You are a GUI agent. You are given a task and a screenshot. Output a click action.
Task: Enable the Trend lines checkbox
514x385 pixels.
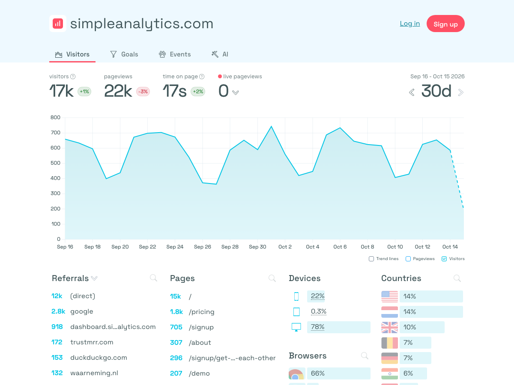371,259
